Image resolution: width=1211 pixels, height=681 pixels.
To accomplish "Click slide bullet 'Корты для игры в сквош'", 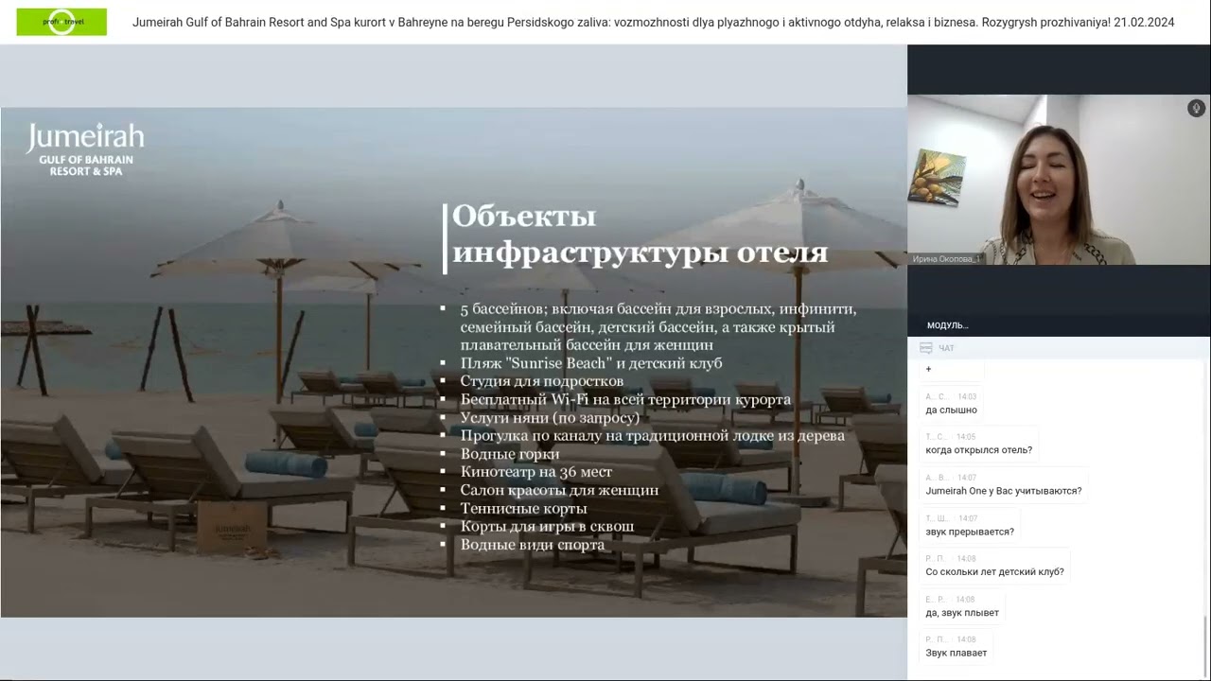I will (x=547, y=527).
